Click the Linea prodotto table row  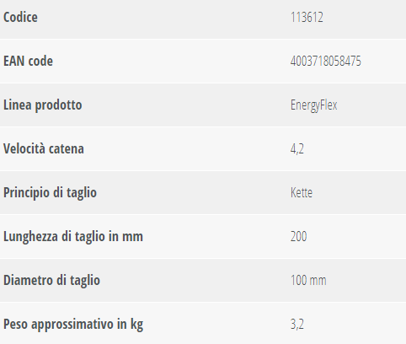pyautogui.click(x=203, y=105)
